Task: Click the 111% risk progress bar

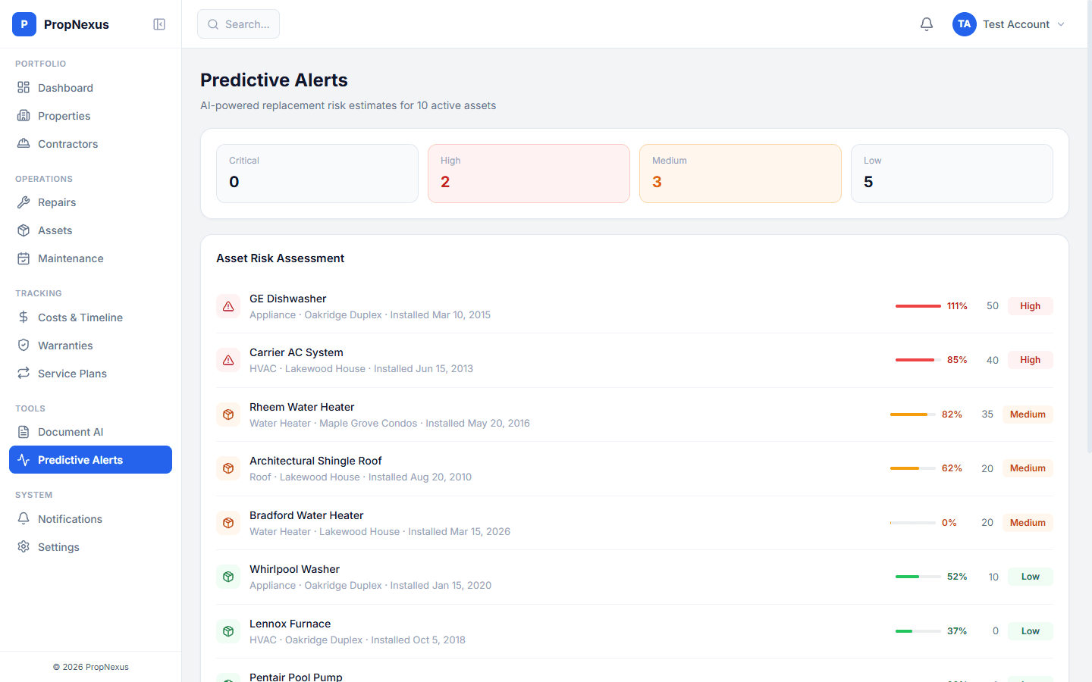Action: (918, 305)
